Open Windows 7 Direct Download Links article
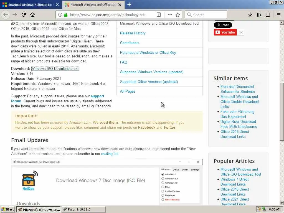 click(x=234, y=182)
